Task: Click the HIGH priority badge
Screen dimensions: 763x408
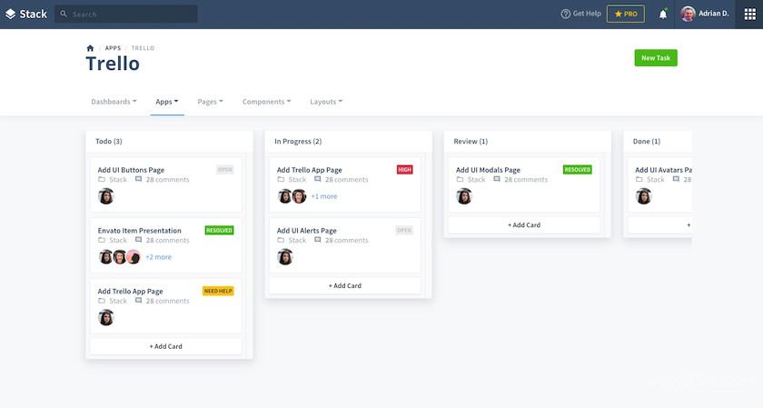Action: (405, 169)
